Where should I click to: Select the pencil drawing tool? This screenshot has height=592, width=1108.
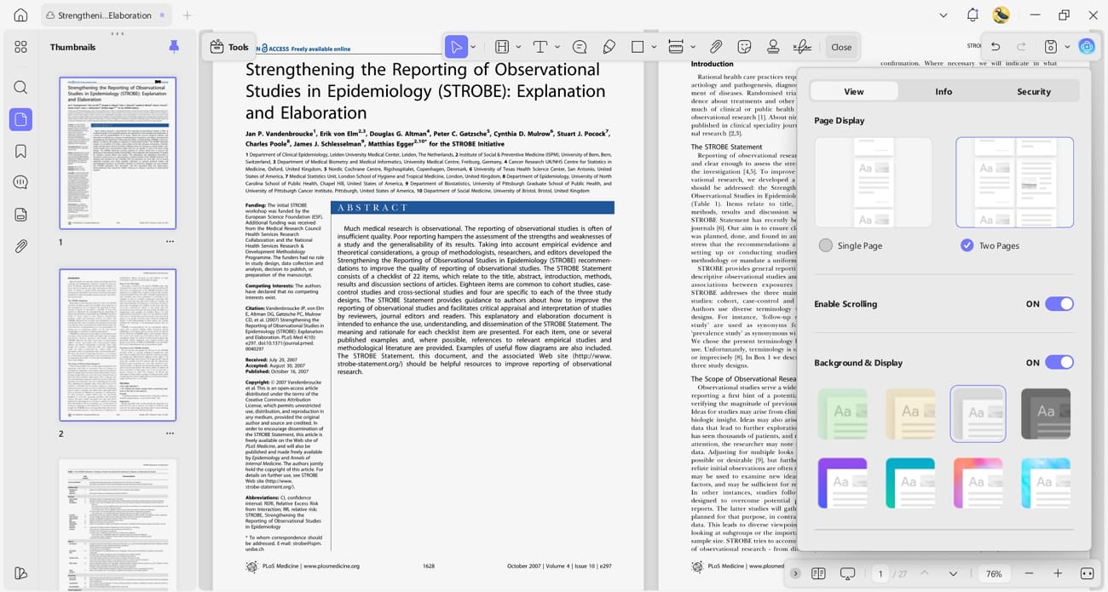tap(609, 47)
